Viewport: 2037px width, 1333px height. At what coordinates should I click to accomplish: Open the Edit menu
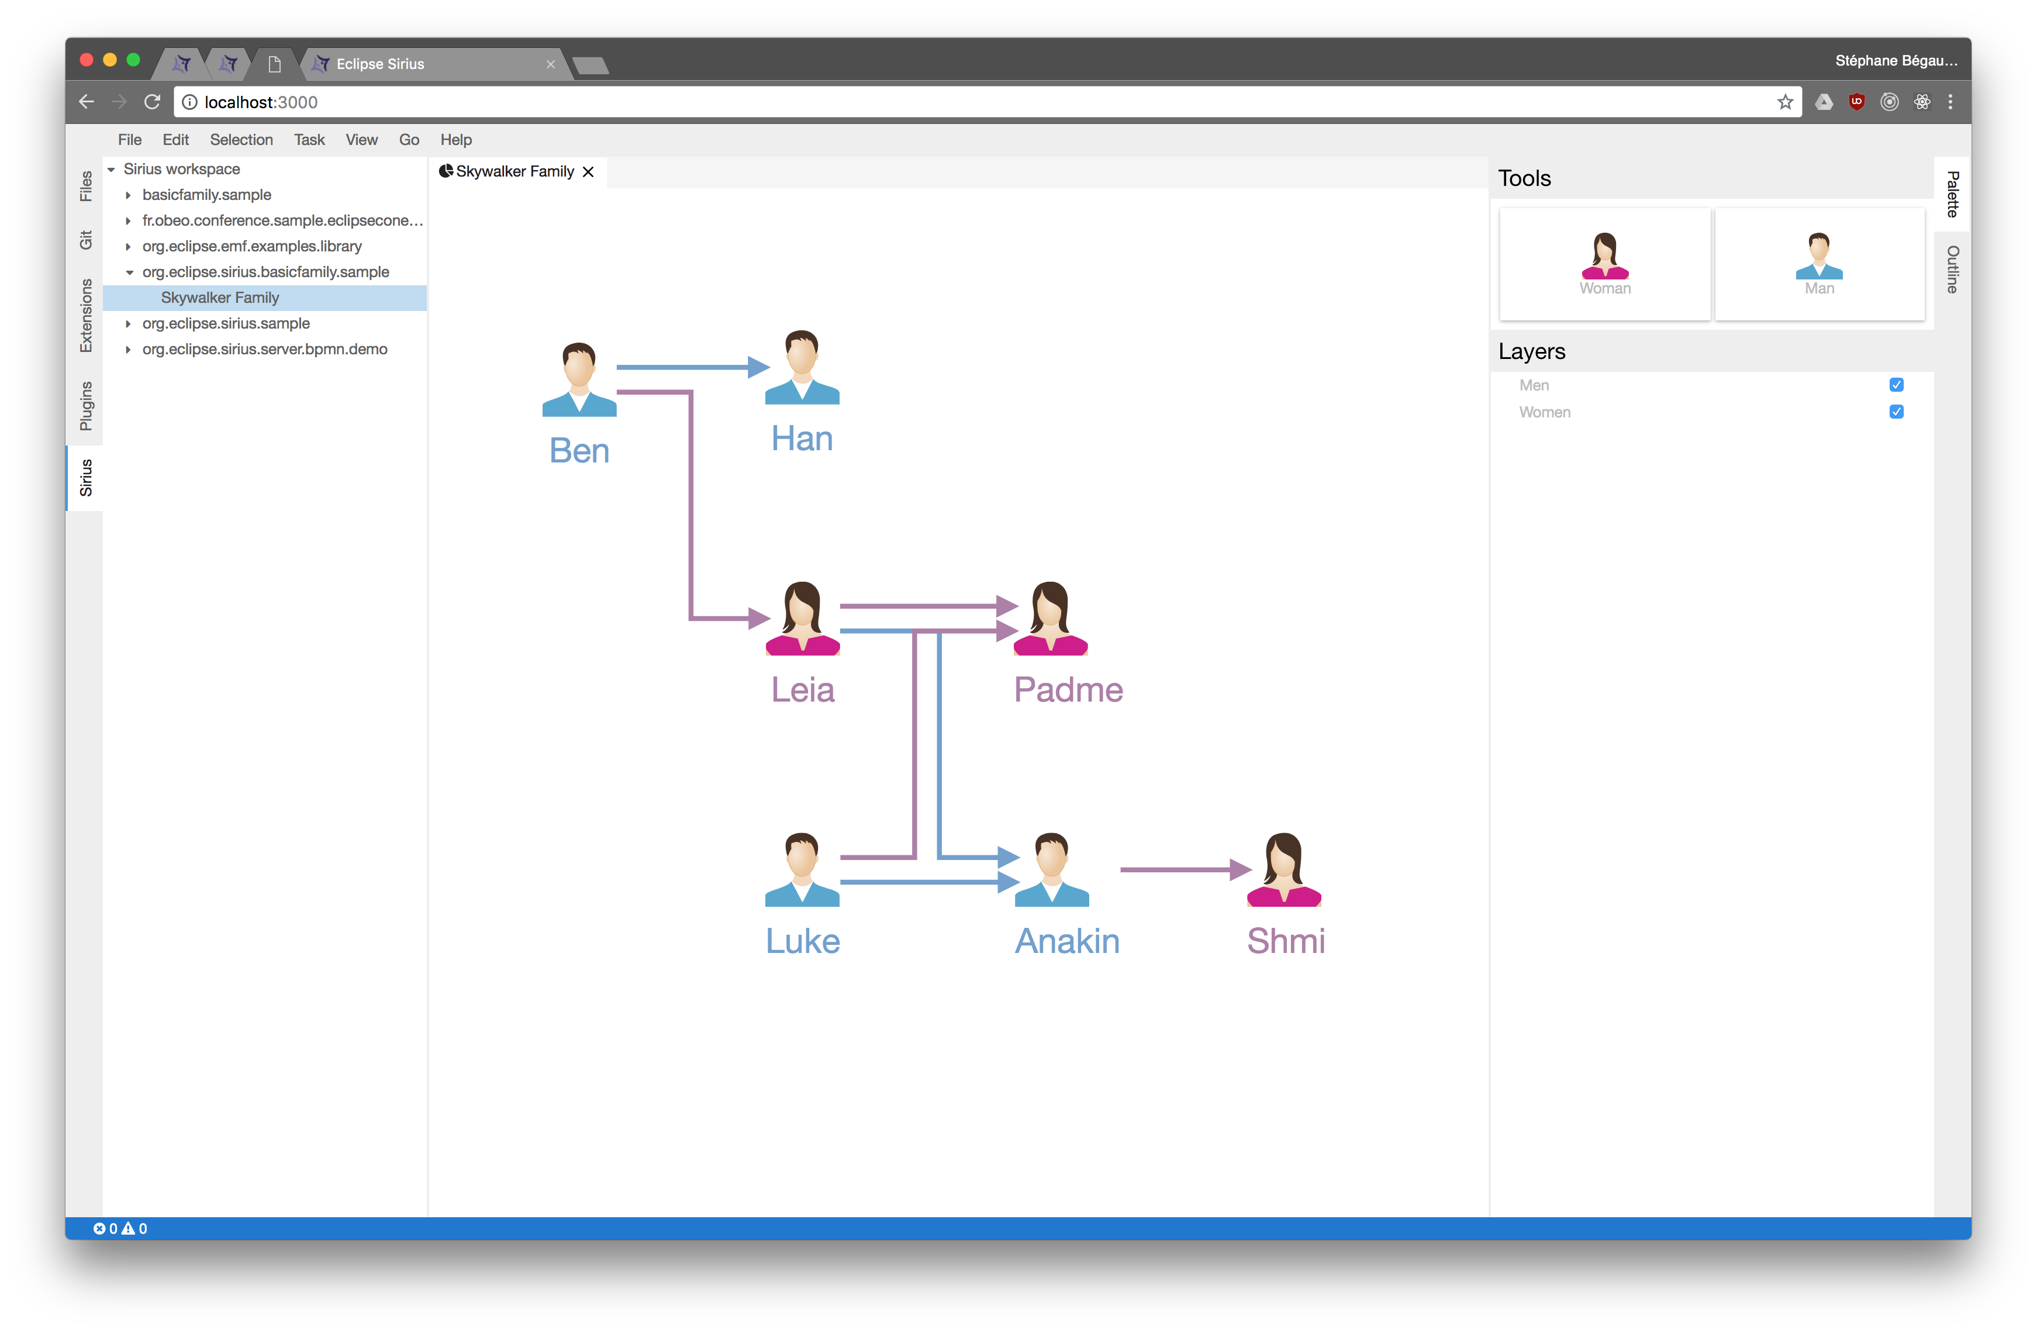point(175,140)
